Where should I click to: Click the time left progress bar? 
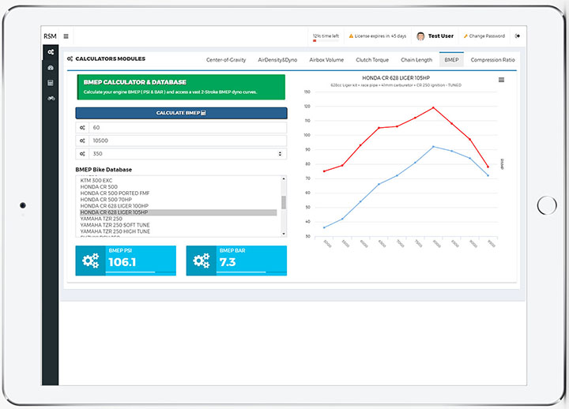(326, 40)
